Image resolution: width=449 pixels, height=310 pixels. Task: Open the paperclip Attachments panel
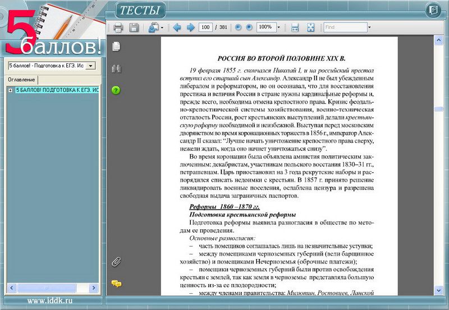[116, 262]
